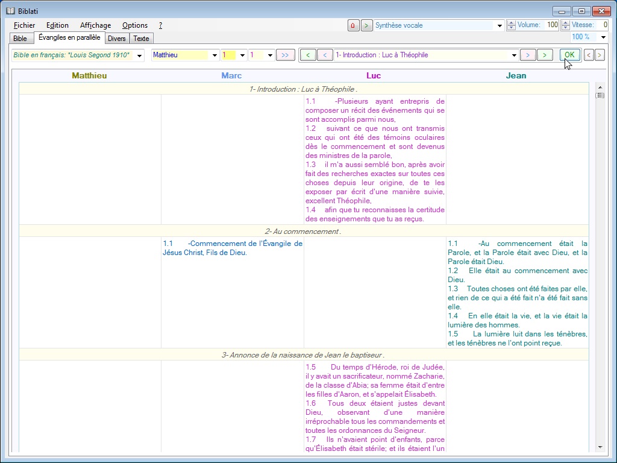This screenshot has width=617, height=463.
Task: Switch to the Divers tab
Action: pos(117,39)
